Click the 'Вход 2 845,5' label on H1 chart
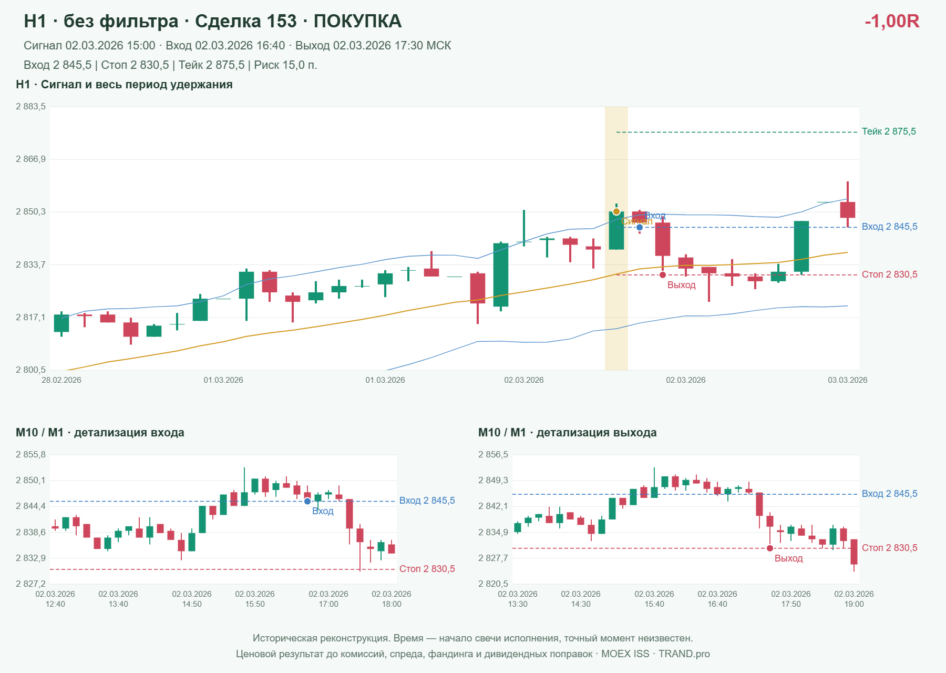The width and height of the screenshot is (946, 673). pos(889,227)
